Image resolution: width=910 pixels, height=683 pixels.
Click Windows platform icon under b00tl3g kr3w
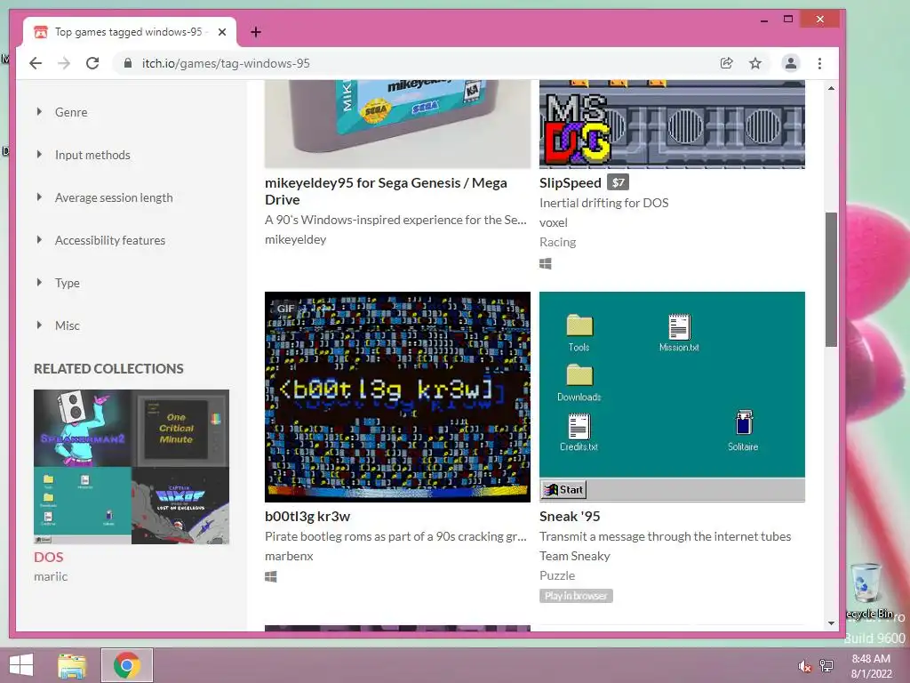click(270, 576)
